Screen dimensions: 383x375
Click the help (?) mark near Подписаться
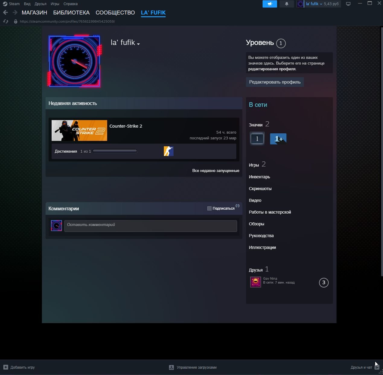(x=238, y=206)
